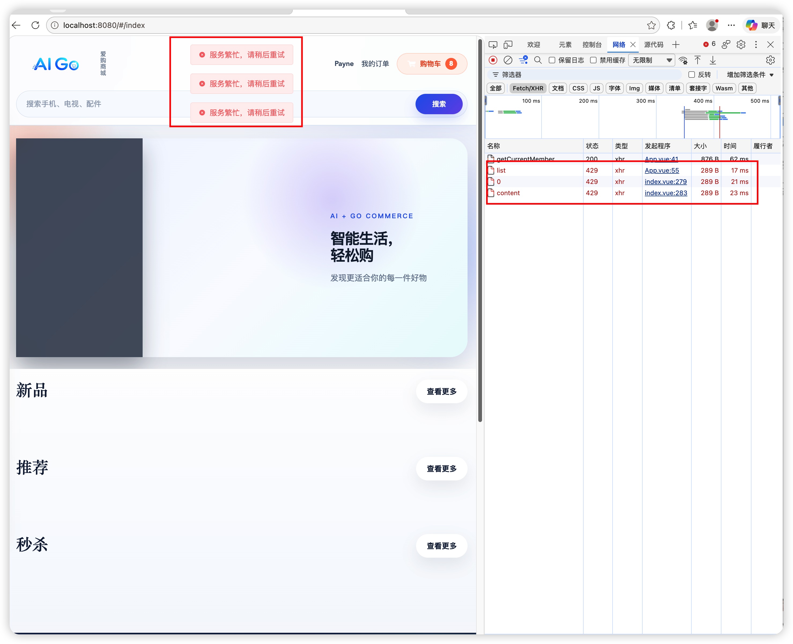Screen dimensions: 793x644
Task: Open network conditions wifi icon
Action: pyautogui.click(x=683, y=60)
